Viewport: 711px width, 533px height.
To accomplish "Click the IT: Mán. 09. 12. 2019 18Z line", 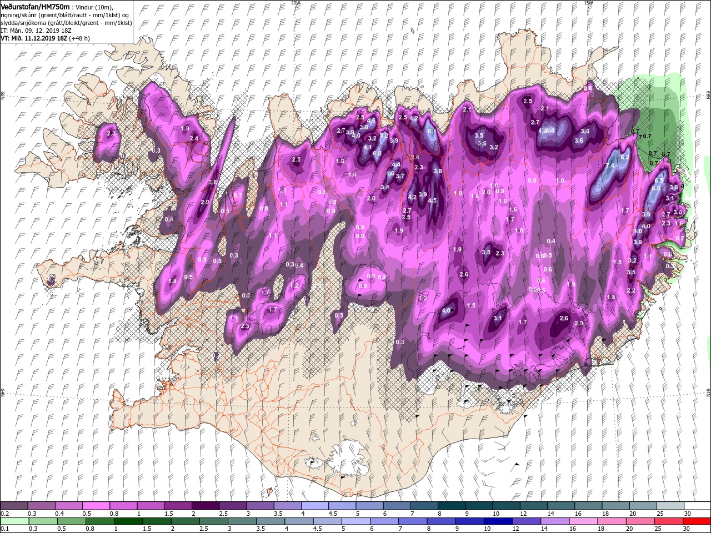I will click(36, 30).
